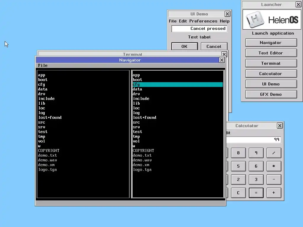Select 'vol' in right Navigator panel
This screenshot has width=303, height=227.
coord(178,141)
